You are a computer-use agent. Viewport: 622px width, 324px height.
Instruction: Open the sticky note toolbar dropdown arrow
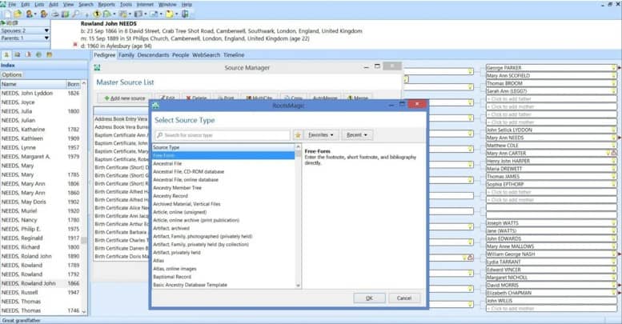coord(176,14)
